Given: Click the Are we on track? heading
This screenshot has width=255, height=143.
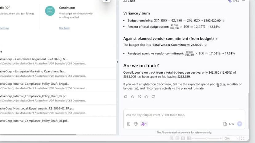Looking at the screenshot, I should tap(141, 66).
